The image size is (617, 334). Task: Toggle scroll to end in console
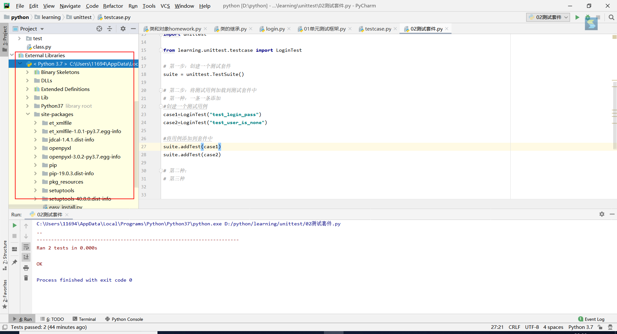26,257
